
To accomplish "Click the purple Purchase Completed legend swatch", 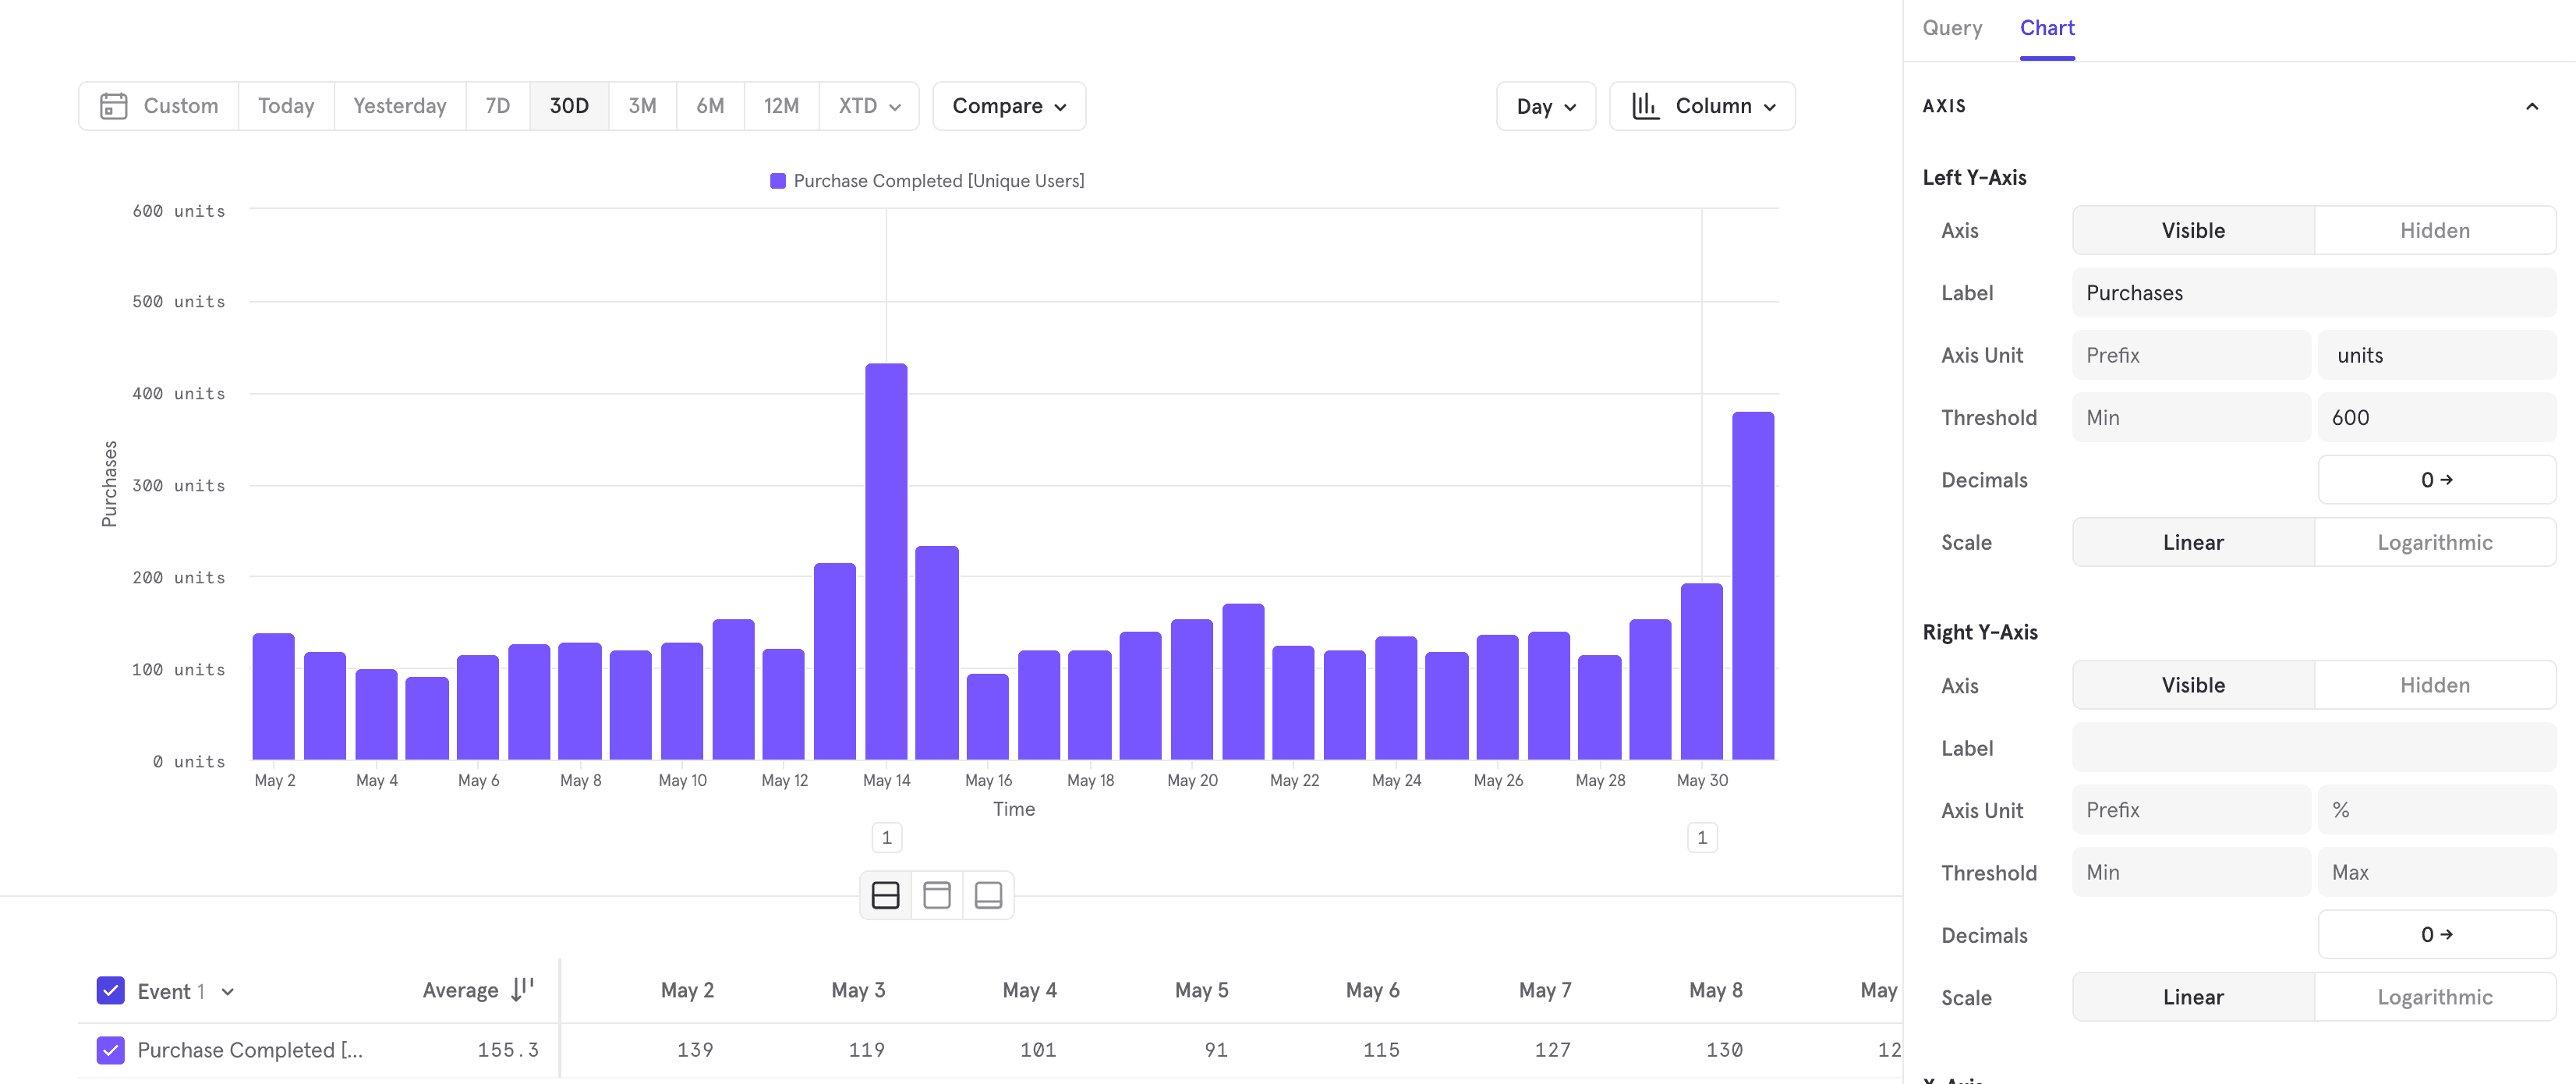I will coord(777,181).
